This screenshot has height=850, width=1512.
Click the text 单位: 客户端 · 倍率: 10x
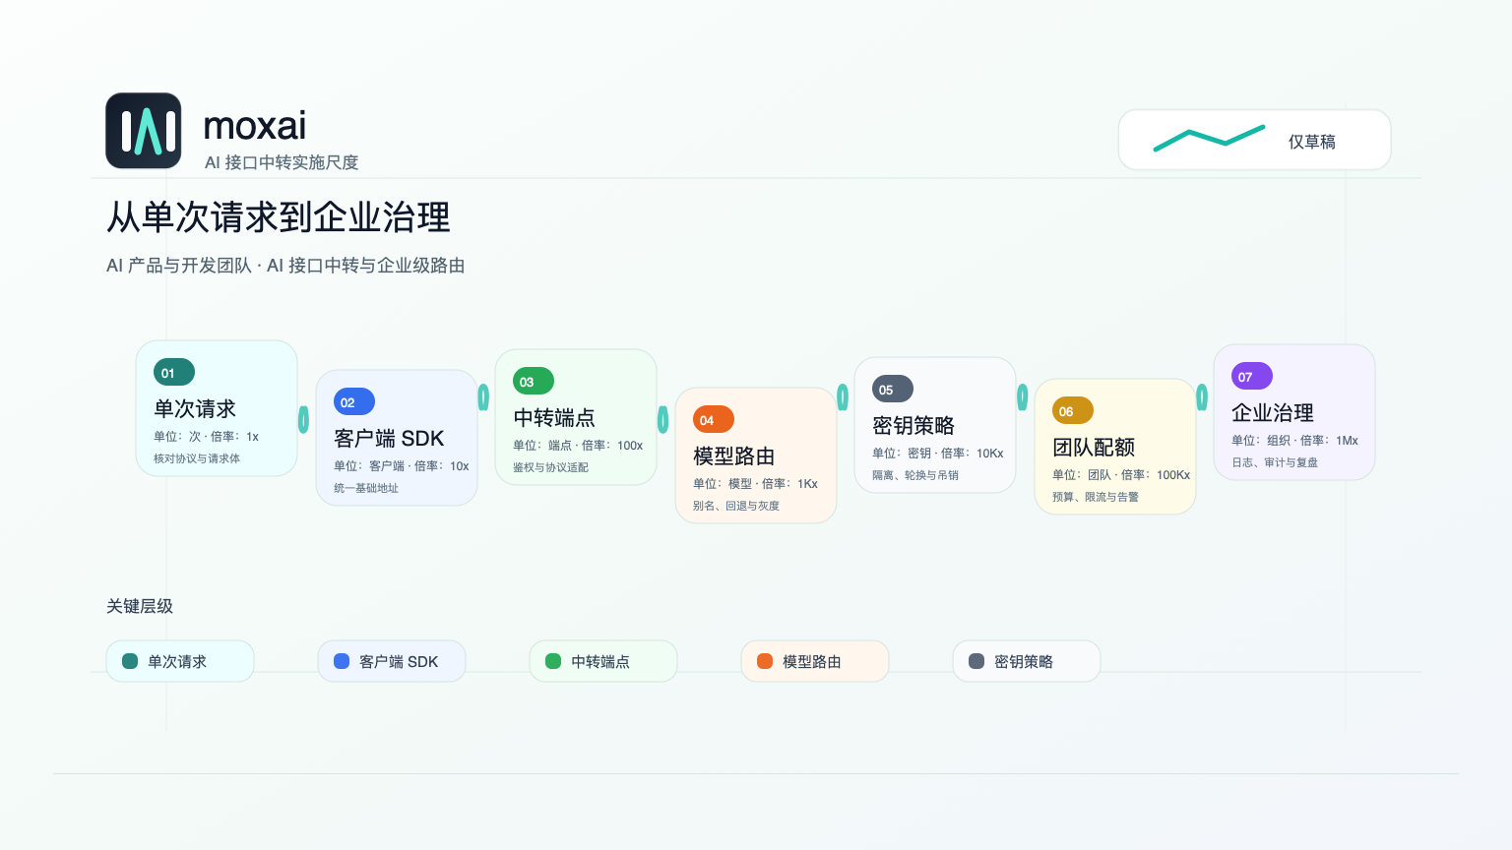[x=402, y=466]
